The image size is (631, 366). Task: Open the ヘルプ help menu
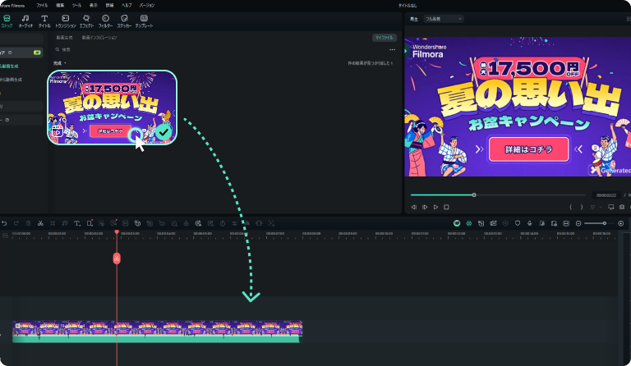127,5
